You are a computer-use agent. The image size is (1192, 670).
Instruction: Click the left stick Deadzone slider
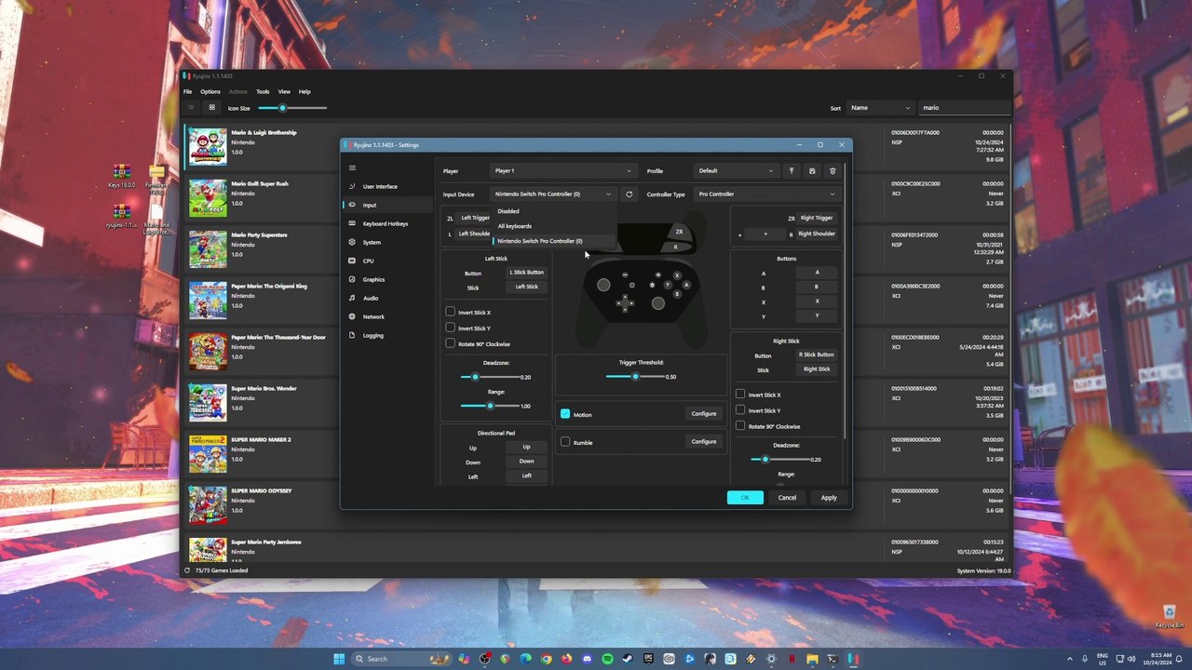489,377
